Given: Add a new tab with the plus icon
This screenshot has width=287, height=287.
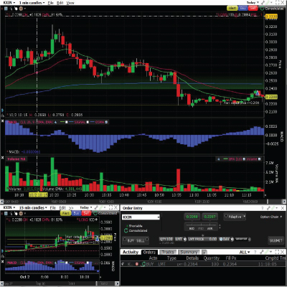Looking at the screenshot, I should pyautogui.click(x=204, y=253).
